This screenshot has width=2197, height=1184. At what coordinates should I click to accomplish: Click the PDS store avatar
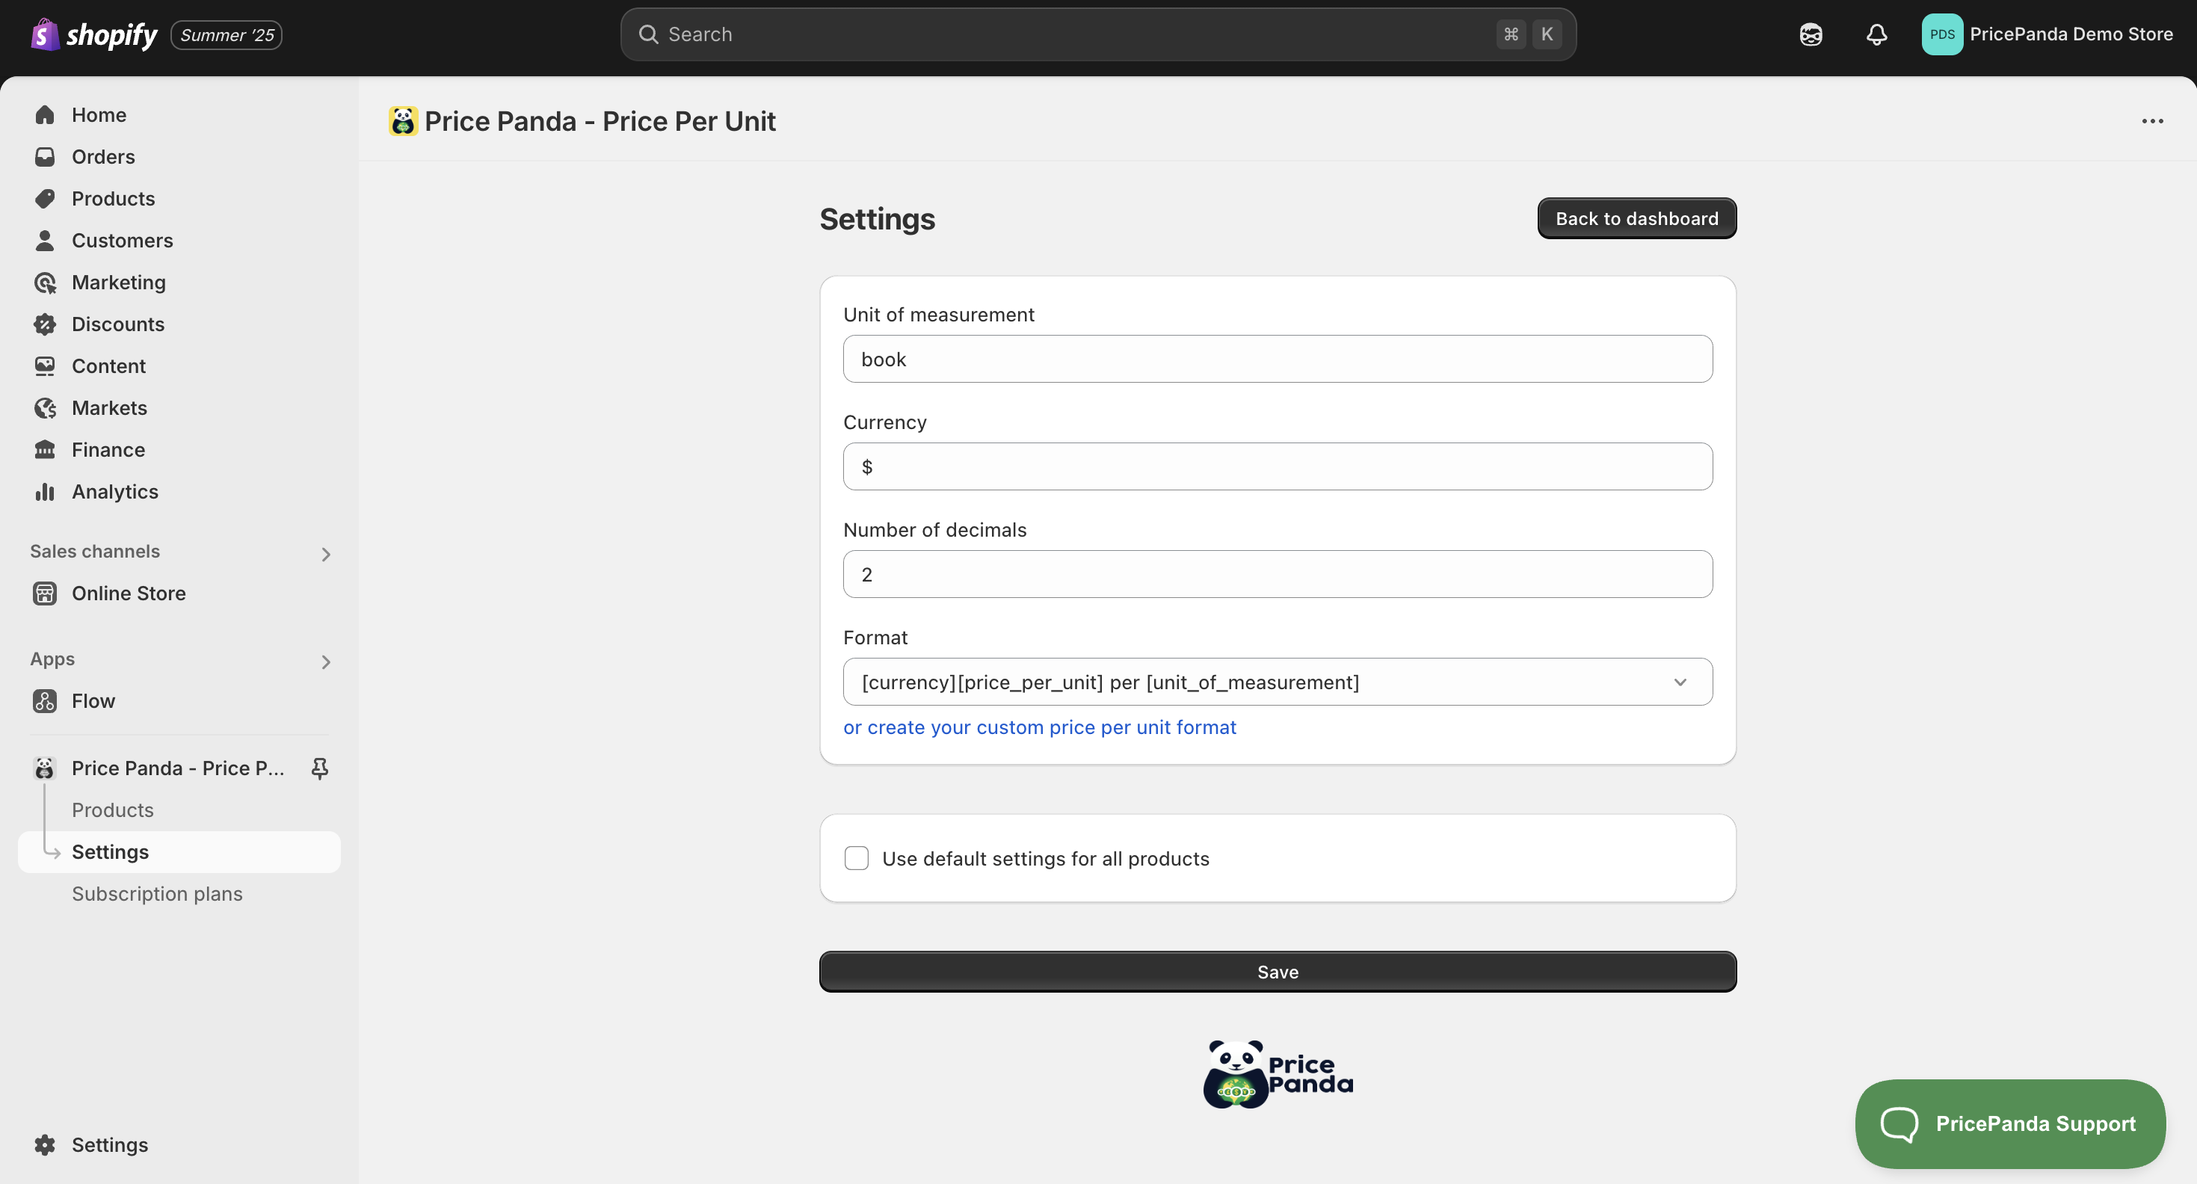[x=1942, y=34]
